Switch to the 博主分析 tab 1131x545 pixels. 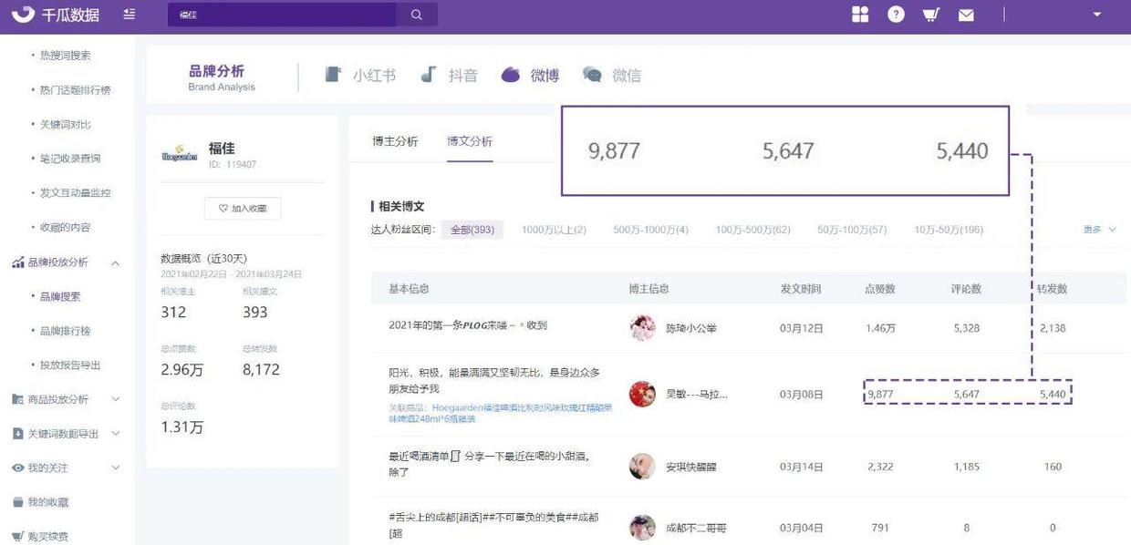(x=396, y=142)
